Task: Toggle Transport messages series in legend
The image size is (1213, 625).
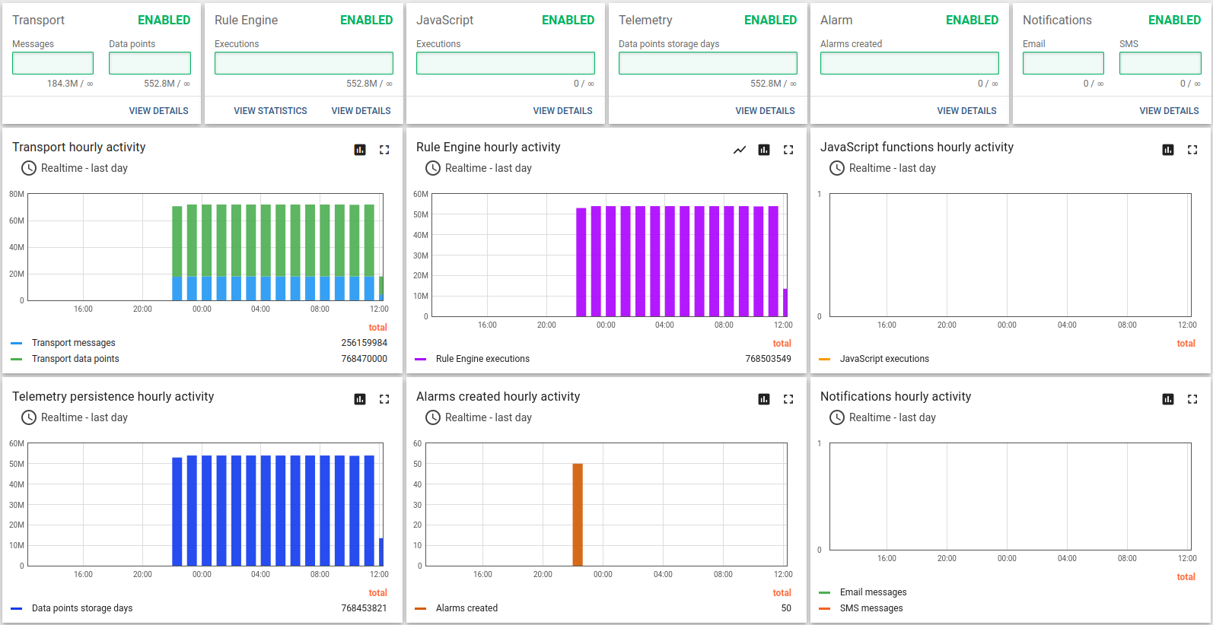Action: tap(73, 343)
